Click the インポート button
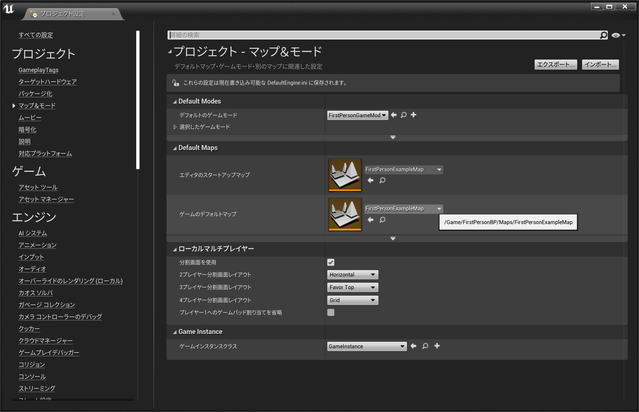The width and height of the screenshot is (639, 412). (600, 64)
